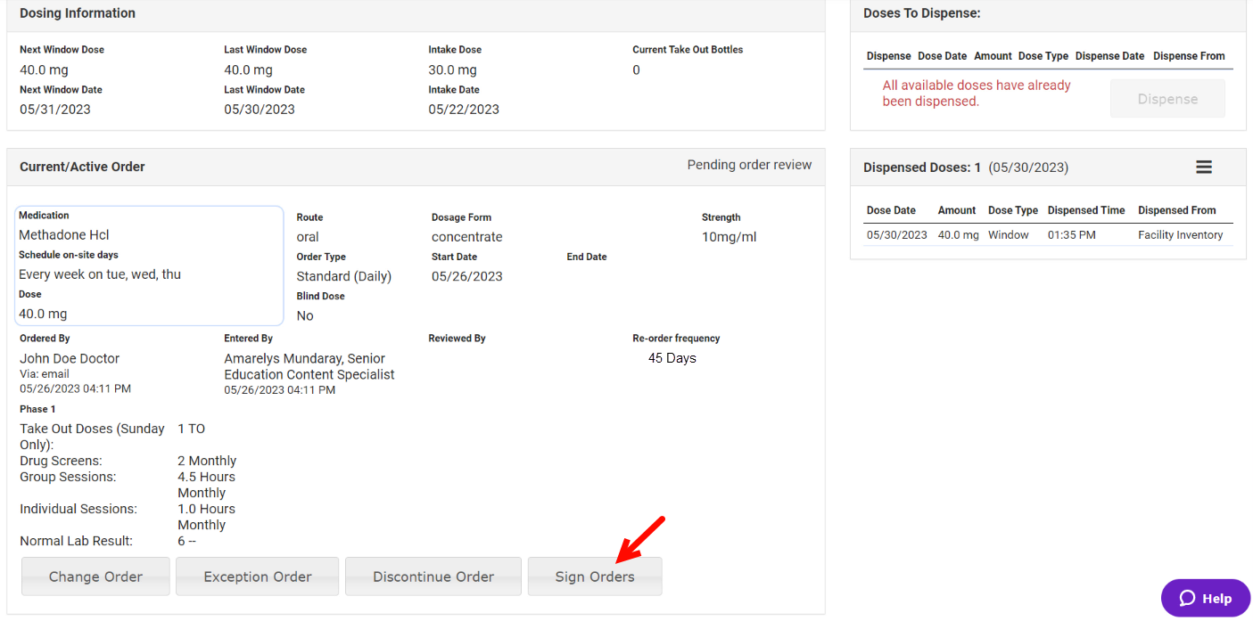This screenshot has height=621, width=1253.
Task: Open the Dispensed Doses hamburger menu
Action: [x=1204, y=167]
